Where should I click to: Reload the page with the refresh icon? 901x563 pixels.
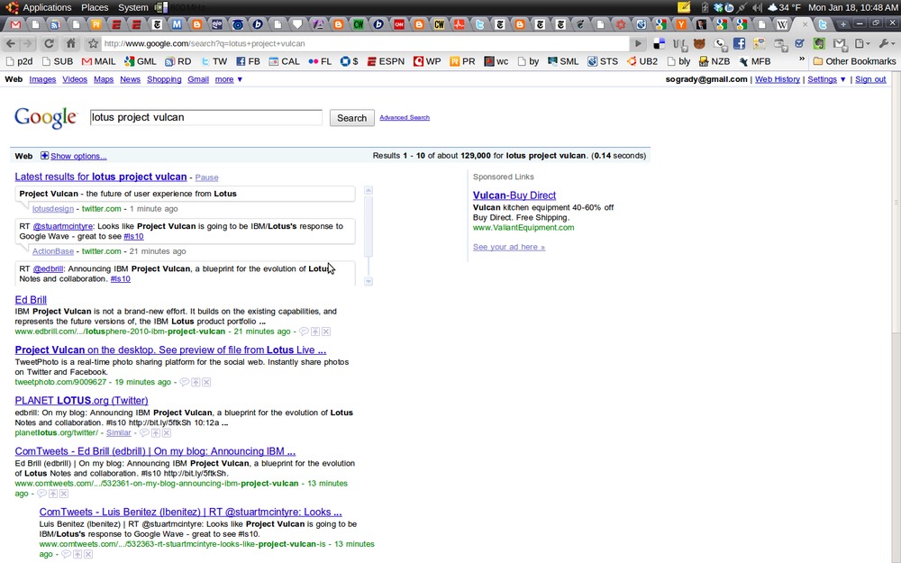[49, 43]
